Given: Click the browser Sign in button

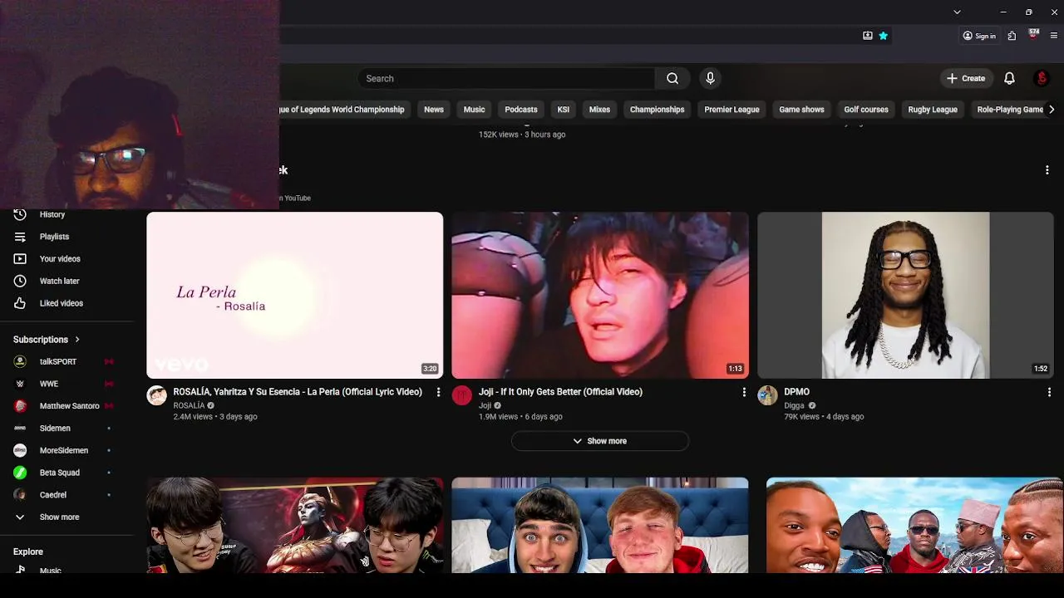Looking at the screenshot, I should 979,36.
